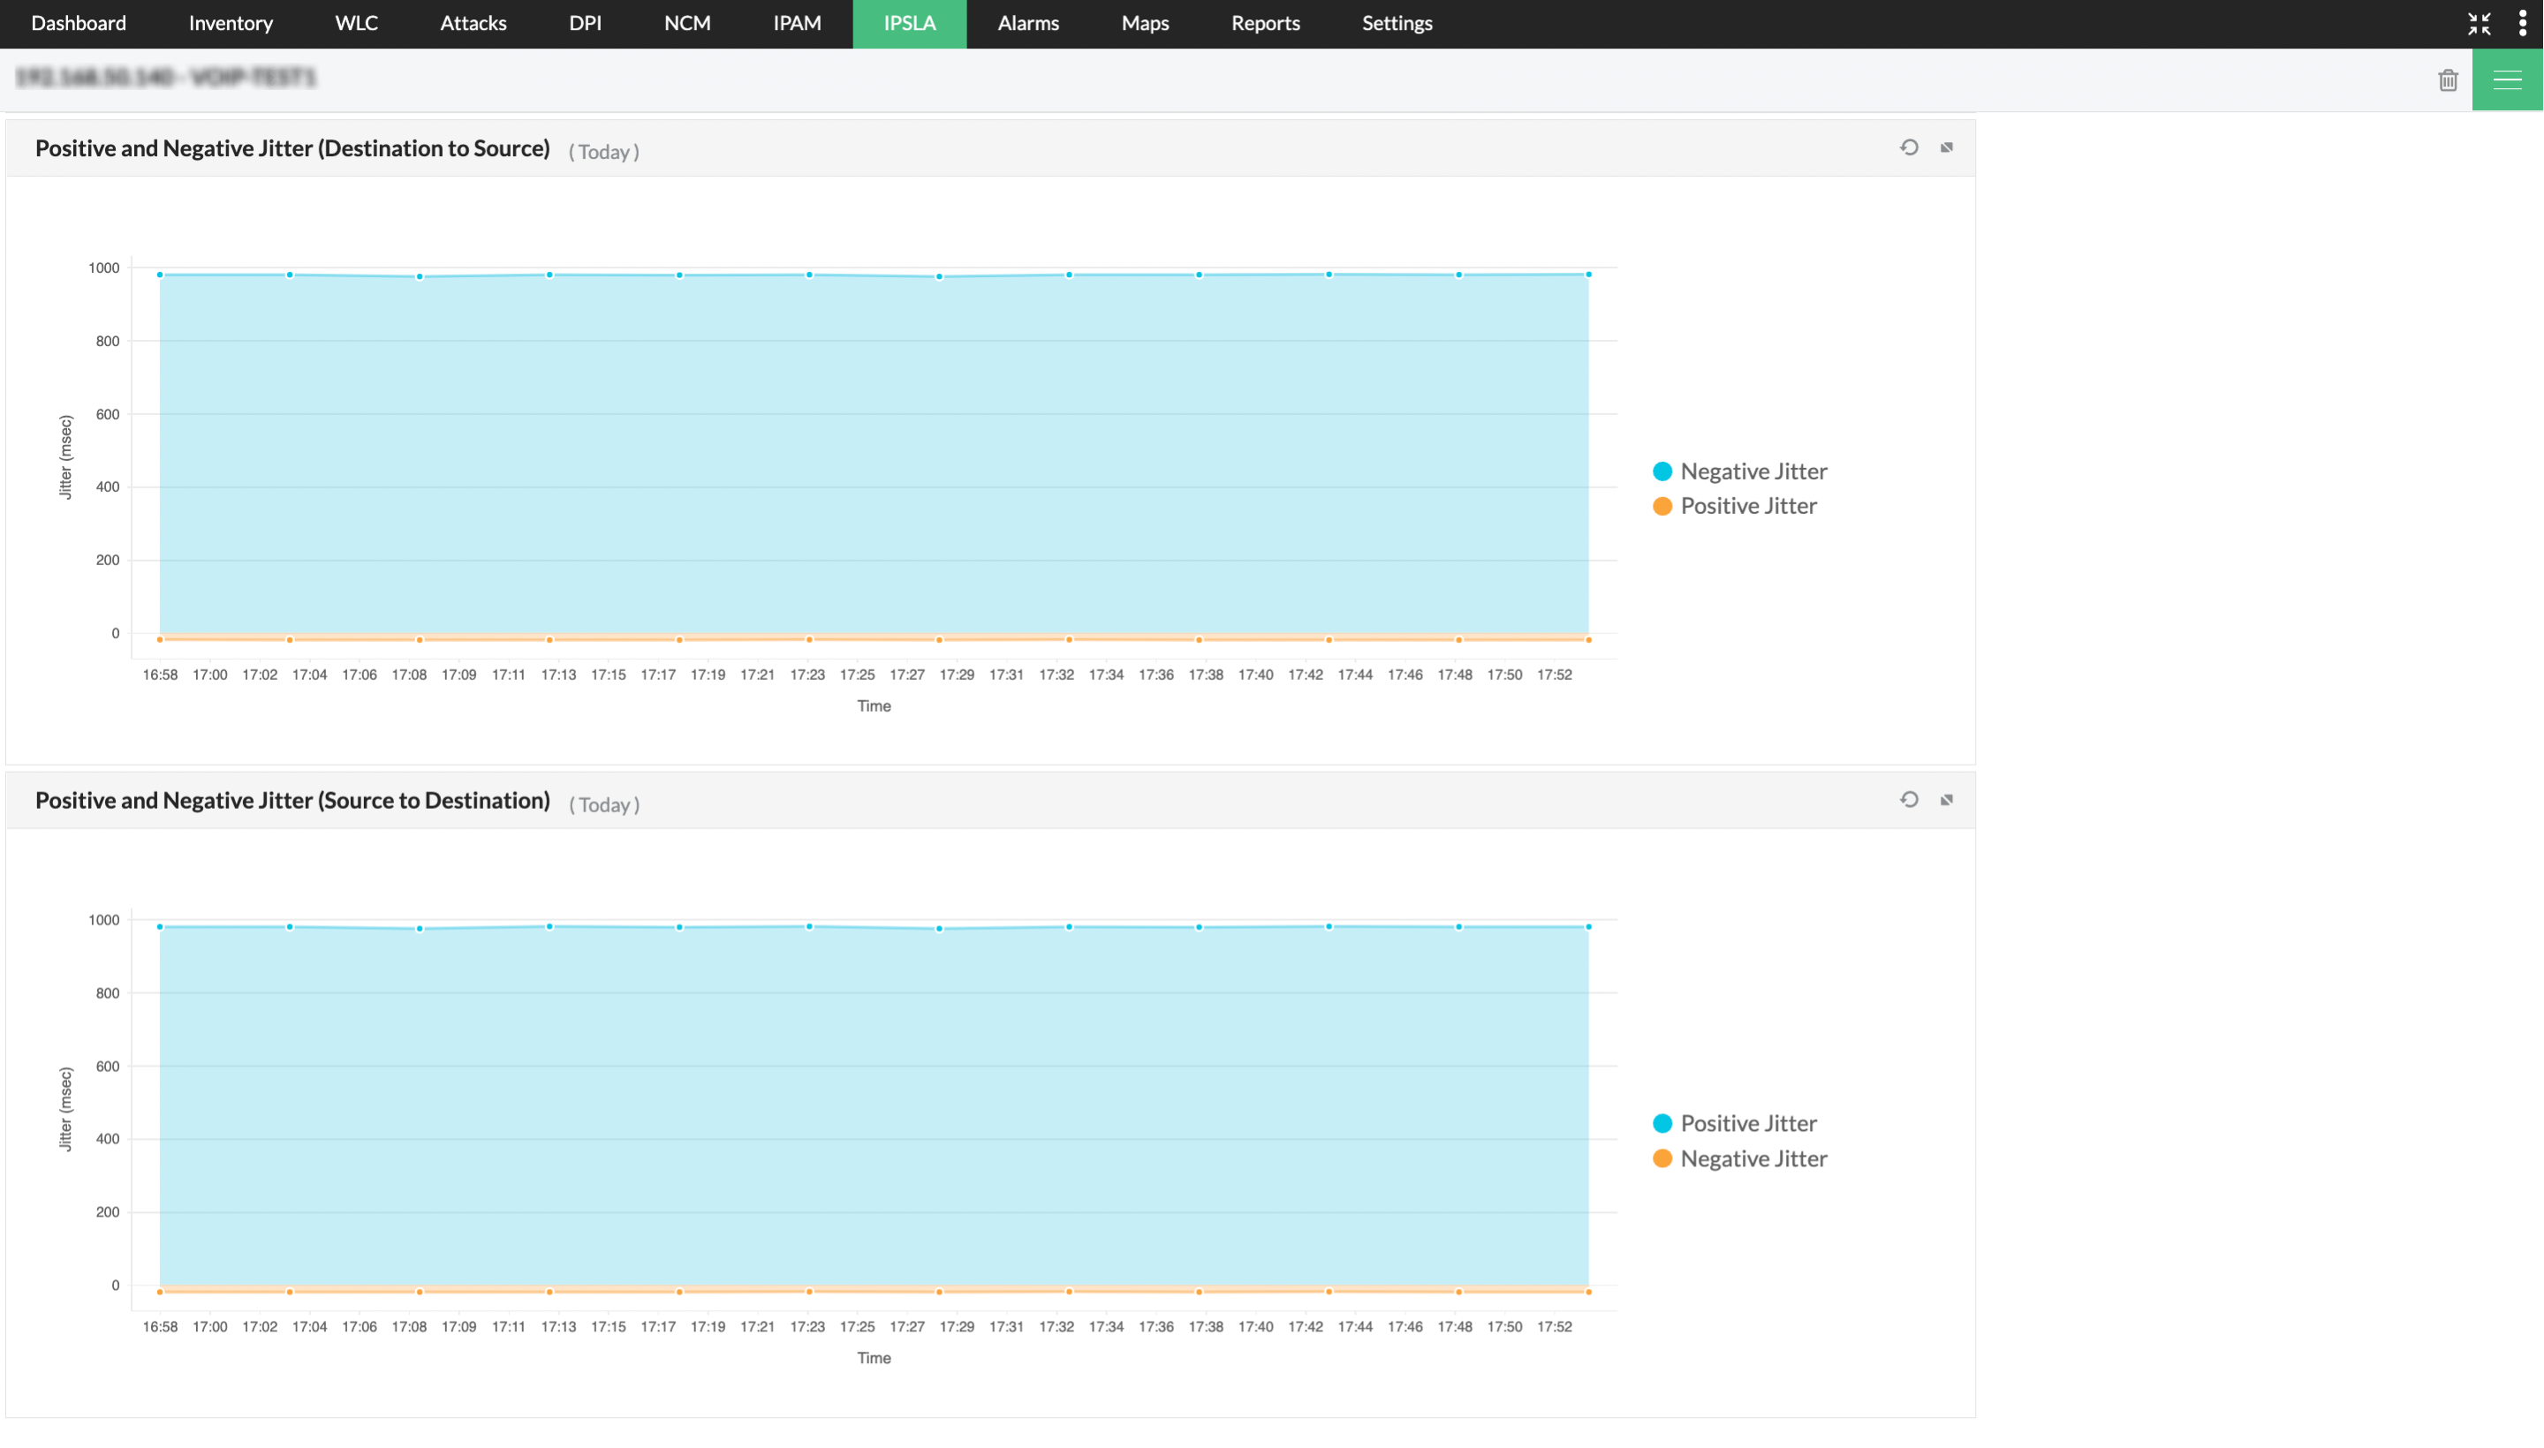Click the hamburger menu icon in header
Screen dimensions: 2544x1448
click(2507, 79)
